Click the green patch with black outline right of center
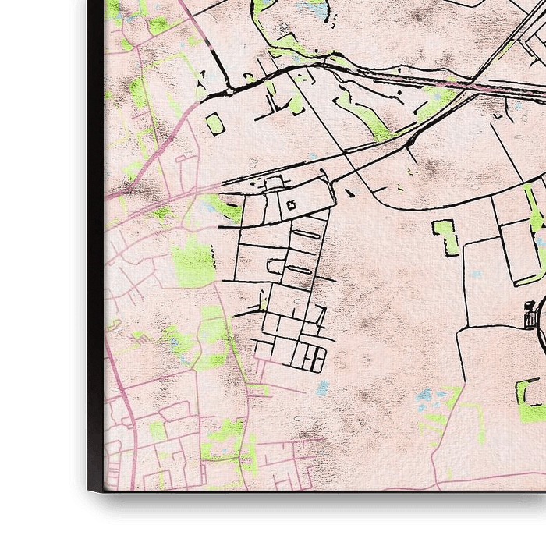 [445, 236]
